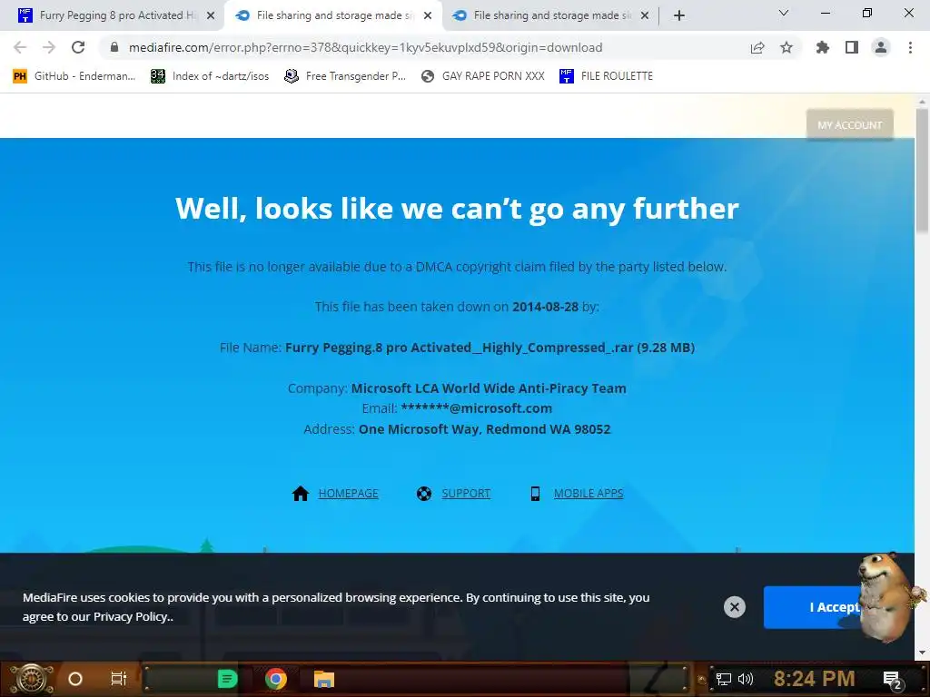Image resolution: width=930 pixels, height=697 pixels.
Task: Close the Furry Pegging 8 pro tab
Action: [211, 16]
